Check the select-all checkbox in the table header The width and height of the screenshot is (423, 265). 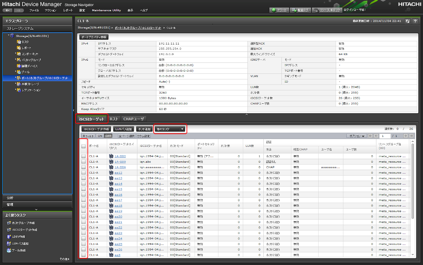pos(84,145)
